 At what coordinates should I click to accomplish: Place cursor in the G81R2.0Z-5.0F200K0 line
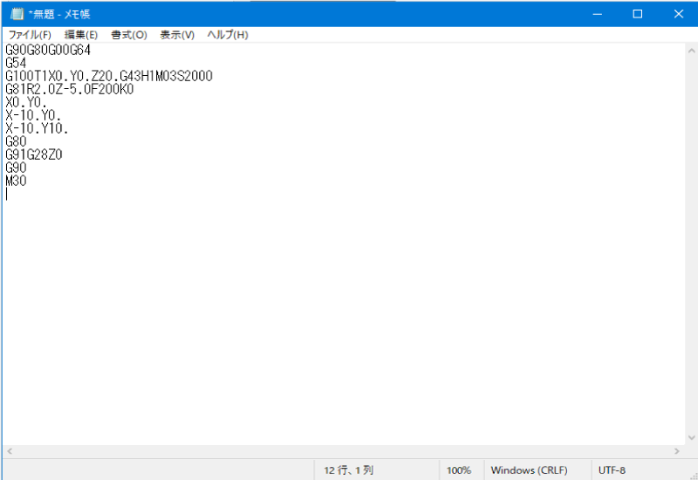(x=69, y=89)
